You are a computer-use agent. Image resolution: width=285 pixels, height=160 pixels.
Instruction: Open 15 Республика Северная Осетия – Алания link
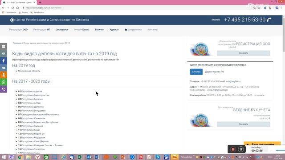[40, 145]
